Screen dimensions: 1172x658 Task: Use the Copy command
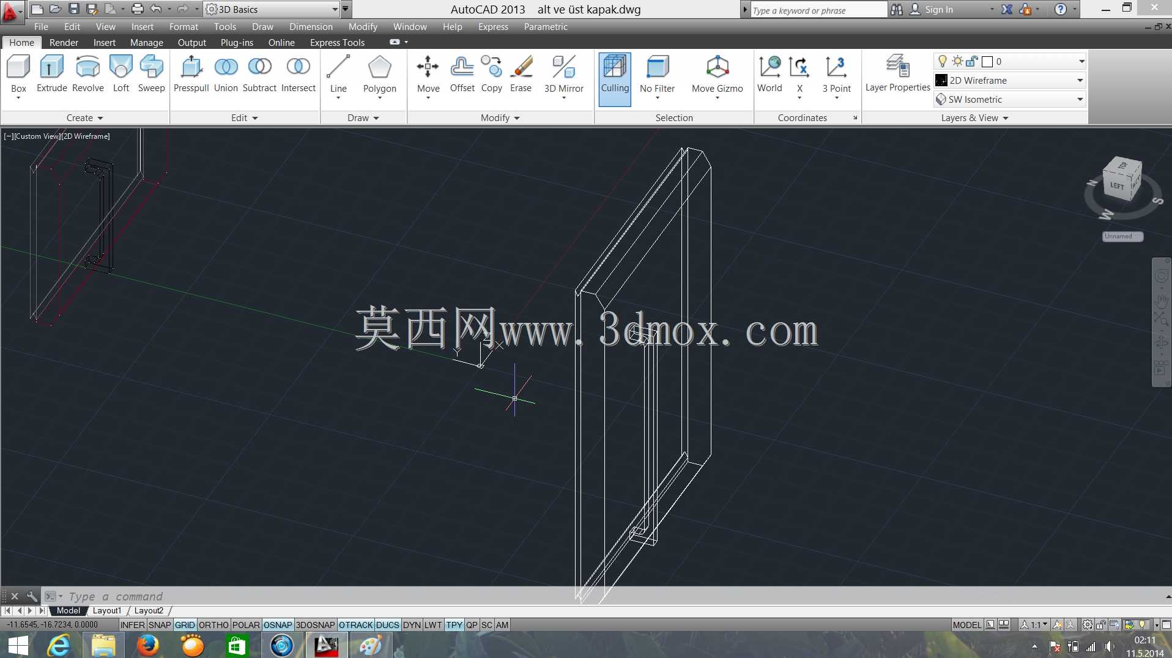coord(492,75)
